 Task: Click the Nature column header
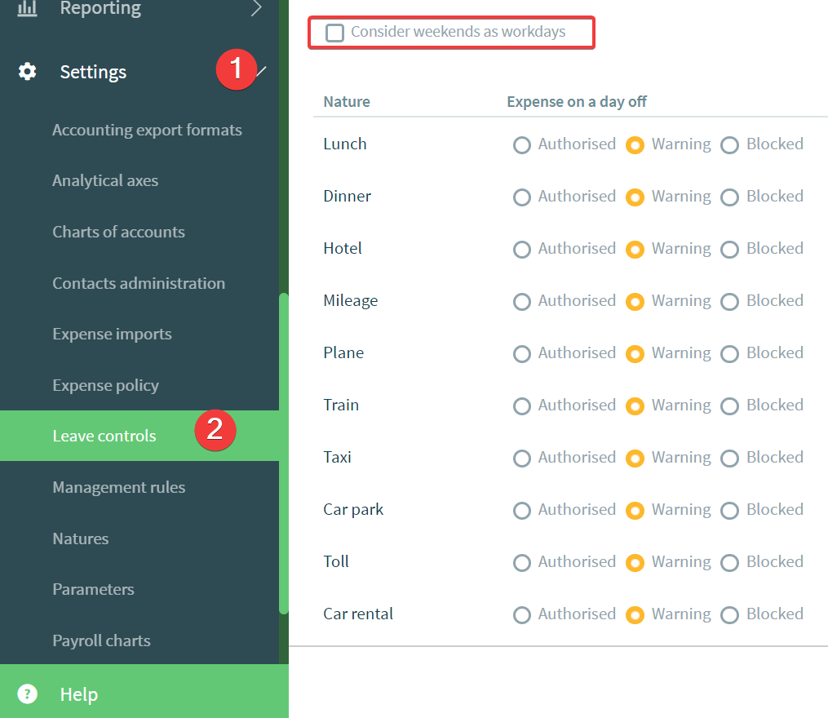[x=347, y=101]
